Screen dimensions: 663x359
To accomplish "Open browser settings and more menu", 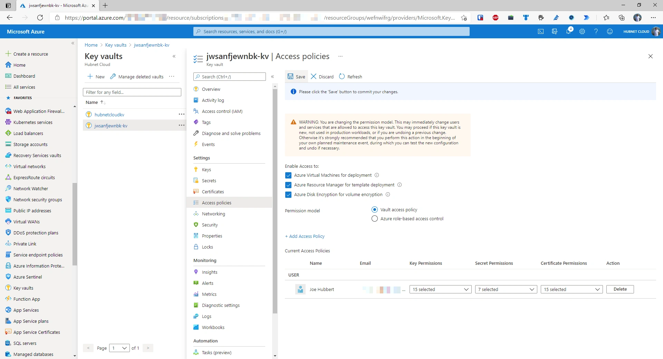I will 653,18.
